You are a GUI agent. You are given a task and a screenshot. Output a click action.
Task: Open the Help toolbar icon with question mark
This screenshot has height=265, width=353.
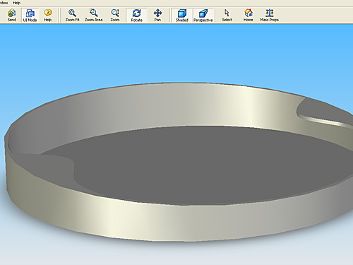(x=48, y=16)
